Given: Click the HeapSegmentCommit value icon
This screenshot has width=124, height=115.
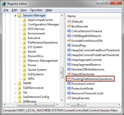Looking at the screenshot, I should coord(69,60).
